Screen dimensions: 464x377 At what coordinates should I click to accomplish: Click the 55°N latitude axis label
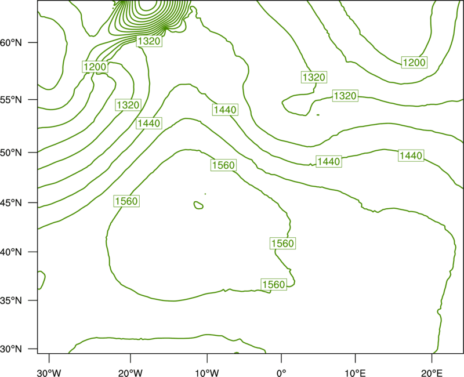pyautogui.click(x=11, y=100)
